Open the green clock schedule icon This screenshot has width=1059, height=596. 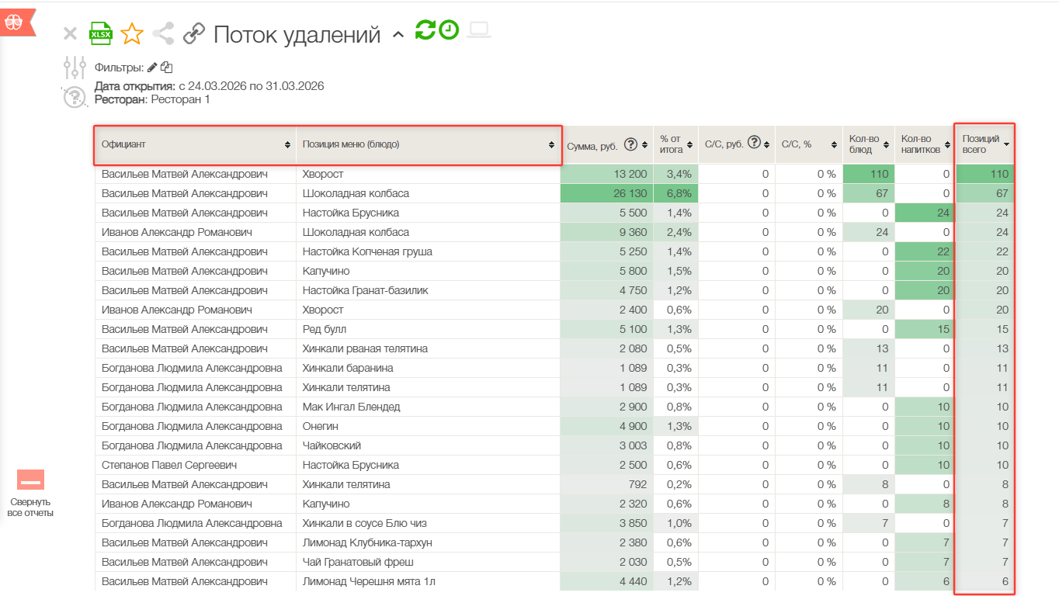pos(449,29)
